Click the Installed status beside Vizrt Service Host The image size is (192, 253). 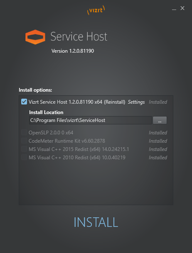[x=158, y=102]
